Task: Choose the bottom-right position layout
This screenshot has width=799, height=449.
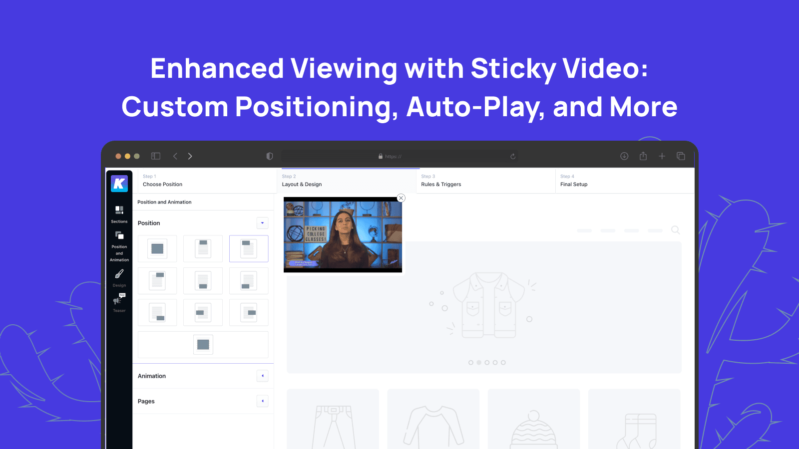Action: click(x=157, y=313)
